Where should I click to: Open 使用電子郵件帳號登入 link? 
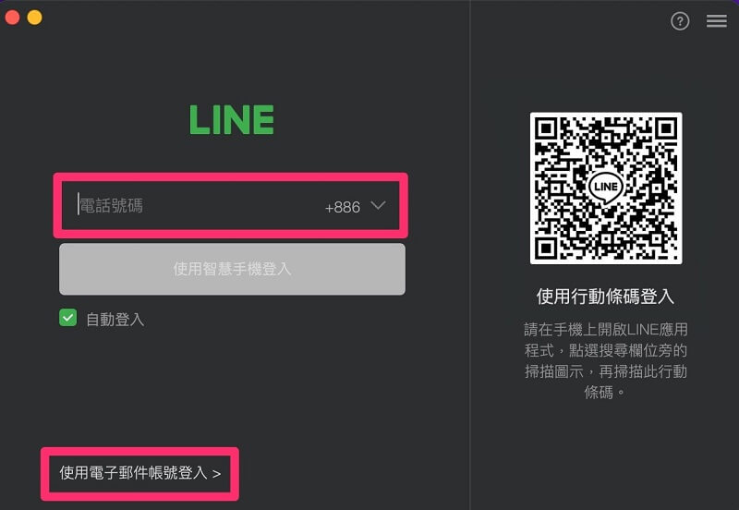point(140,473)
